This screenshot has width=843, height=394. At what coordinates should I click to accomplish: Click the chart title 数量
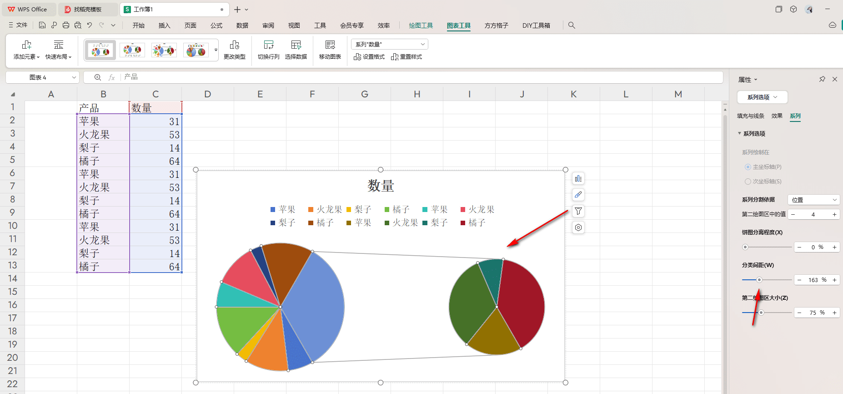tap(381, 186)
